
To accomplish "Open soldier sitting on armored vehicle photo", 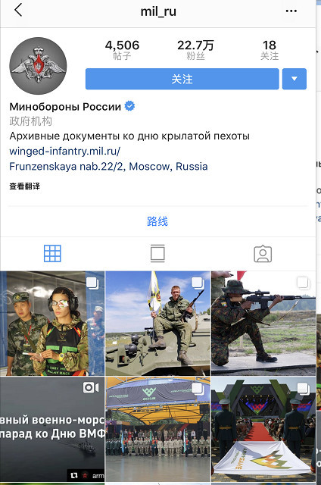I will click(157, 324).
